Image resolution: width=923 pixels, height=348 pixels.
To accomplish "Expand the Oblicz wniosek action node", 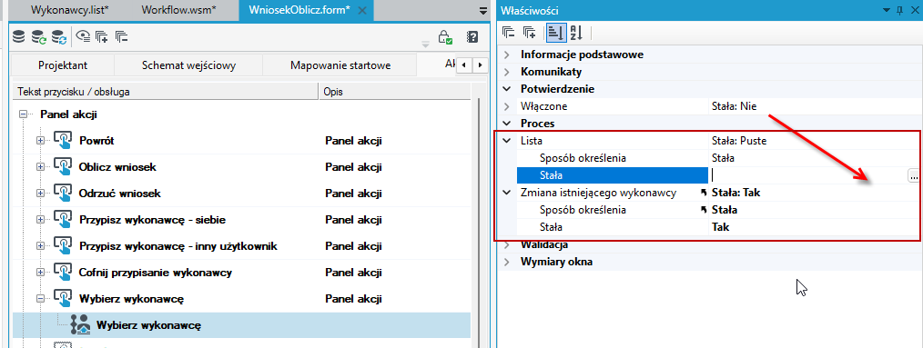I will click(x=41, y=167).
